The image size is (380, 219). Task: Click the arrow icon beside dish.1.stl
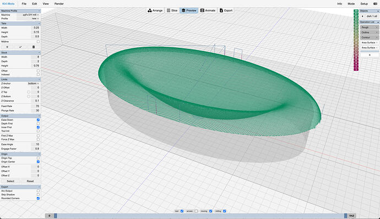(362, 16)
